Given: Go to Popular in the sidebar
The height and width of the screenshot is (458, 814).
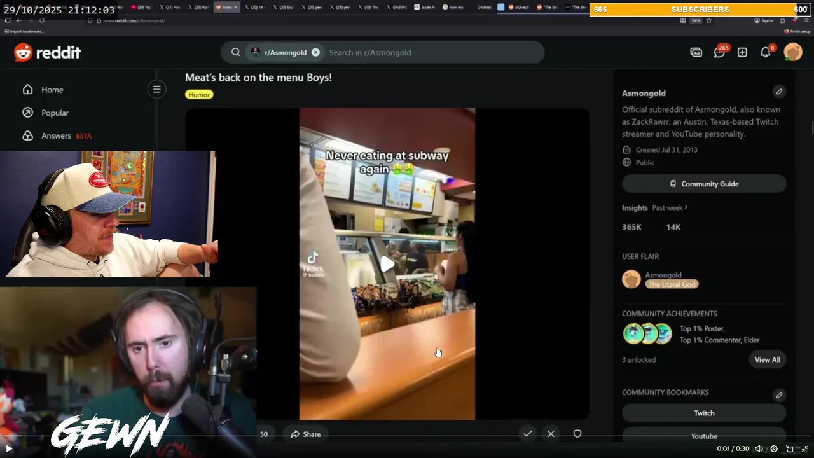Looking at the screenshot, I should click(x=55, y=113).
